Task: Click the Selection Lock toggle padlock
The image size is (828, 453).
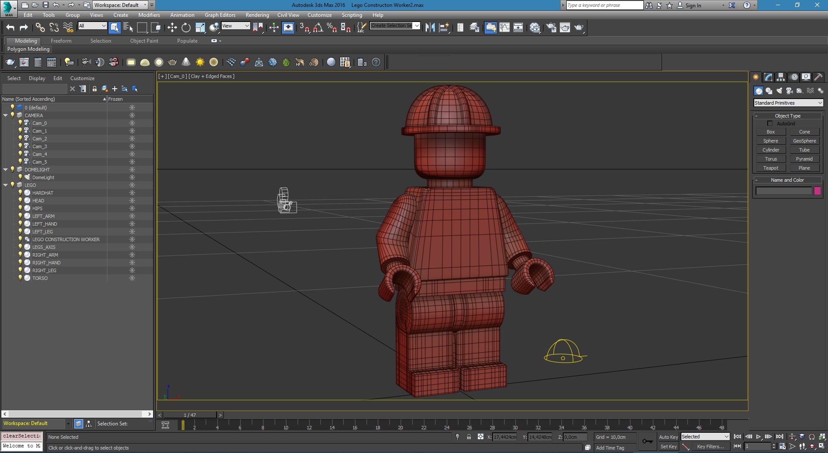Action: (469, 437)
